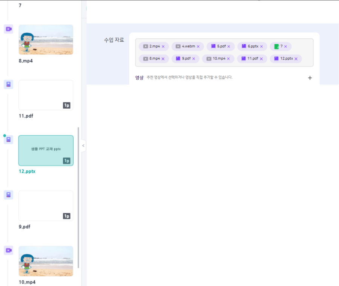
Task: Click the video icon beside 10.mp4
Action: [8, 250]
